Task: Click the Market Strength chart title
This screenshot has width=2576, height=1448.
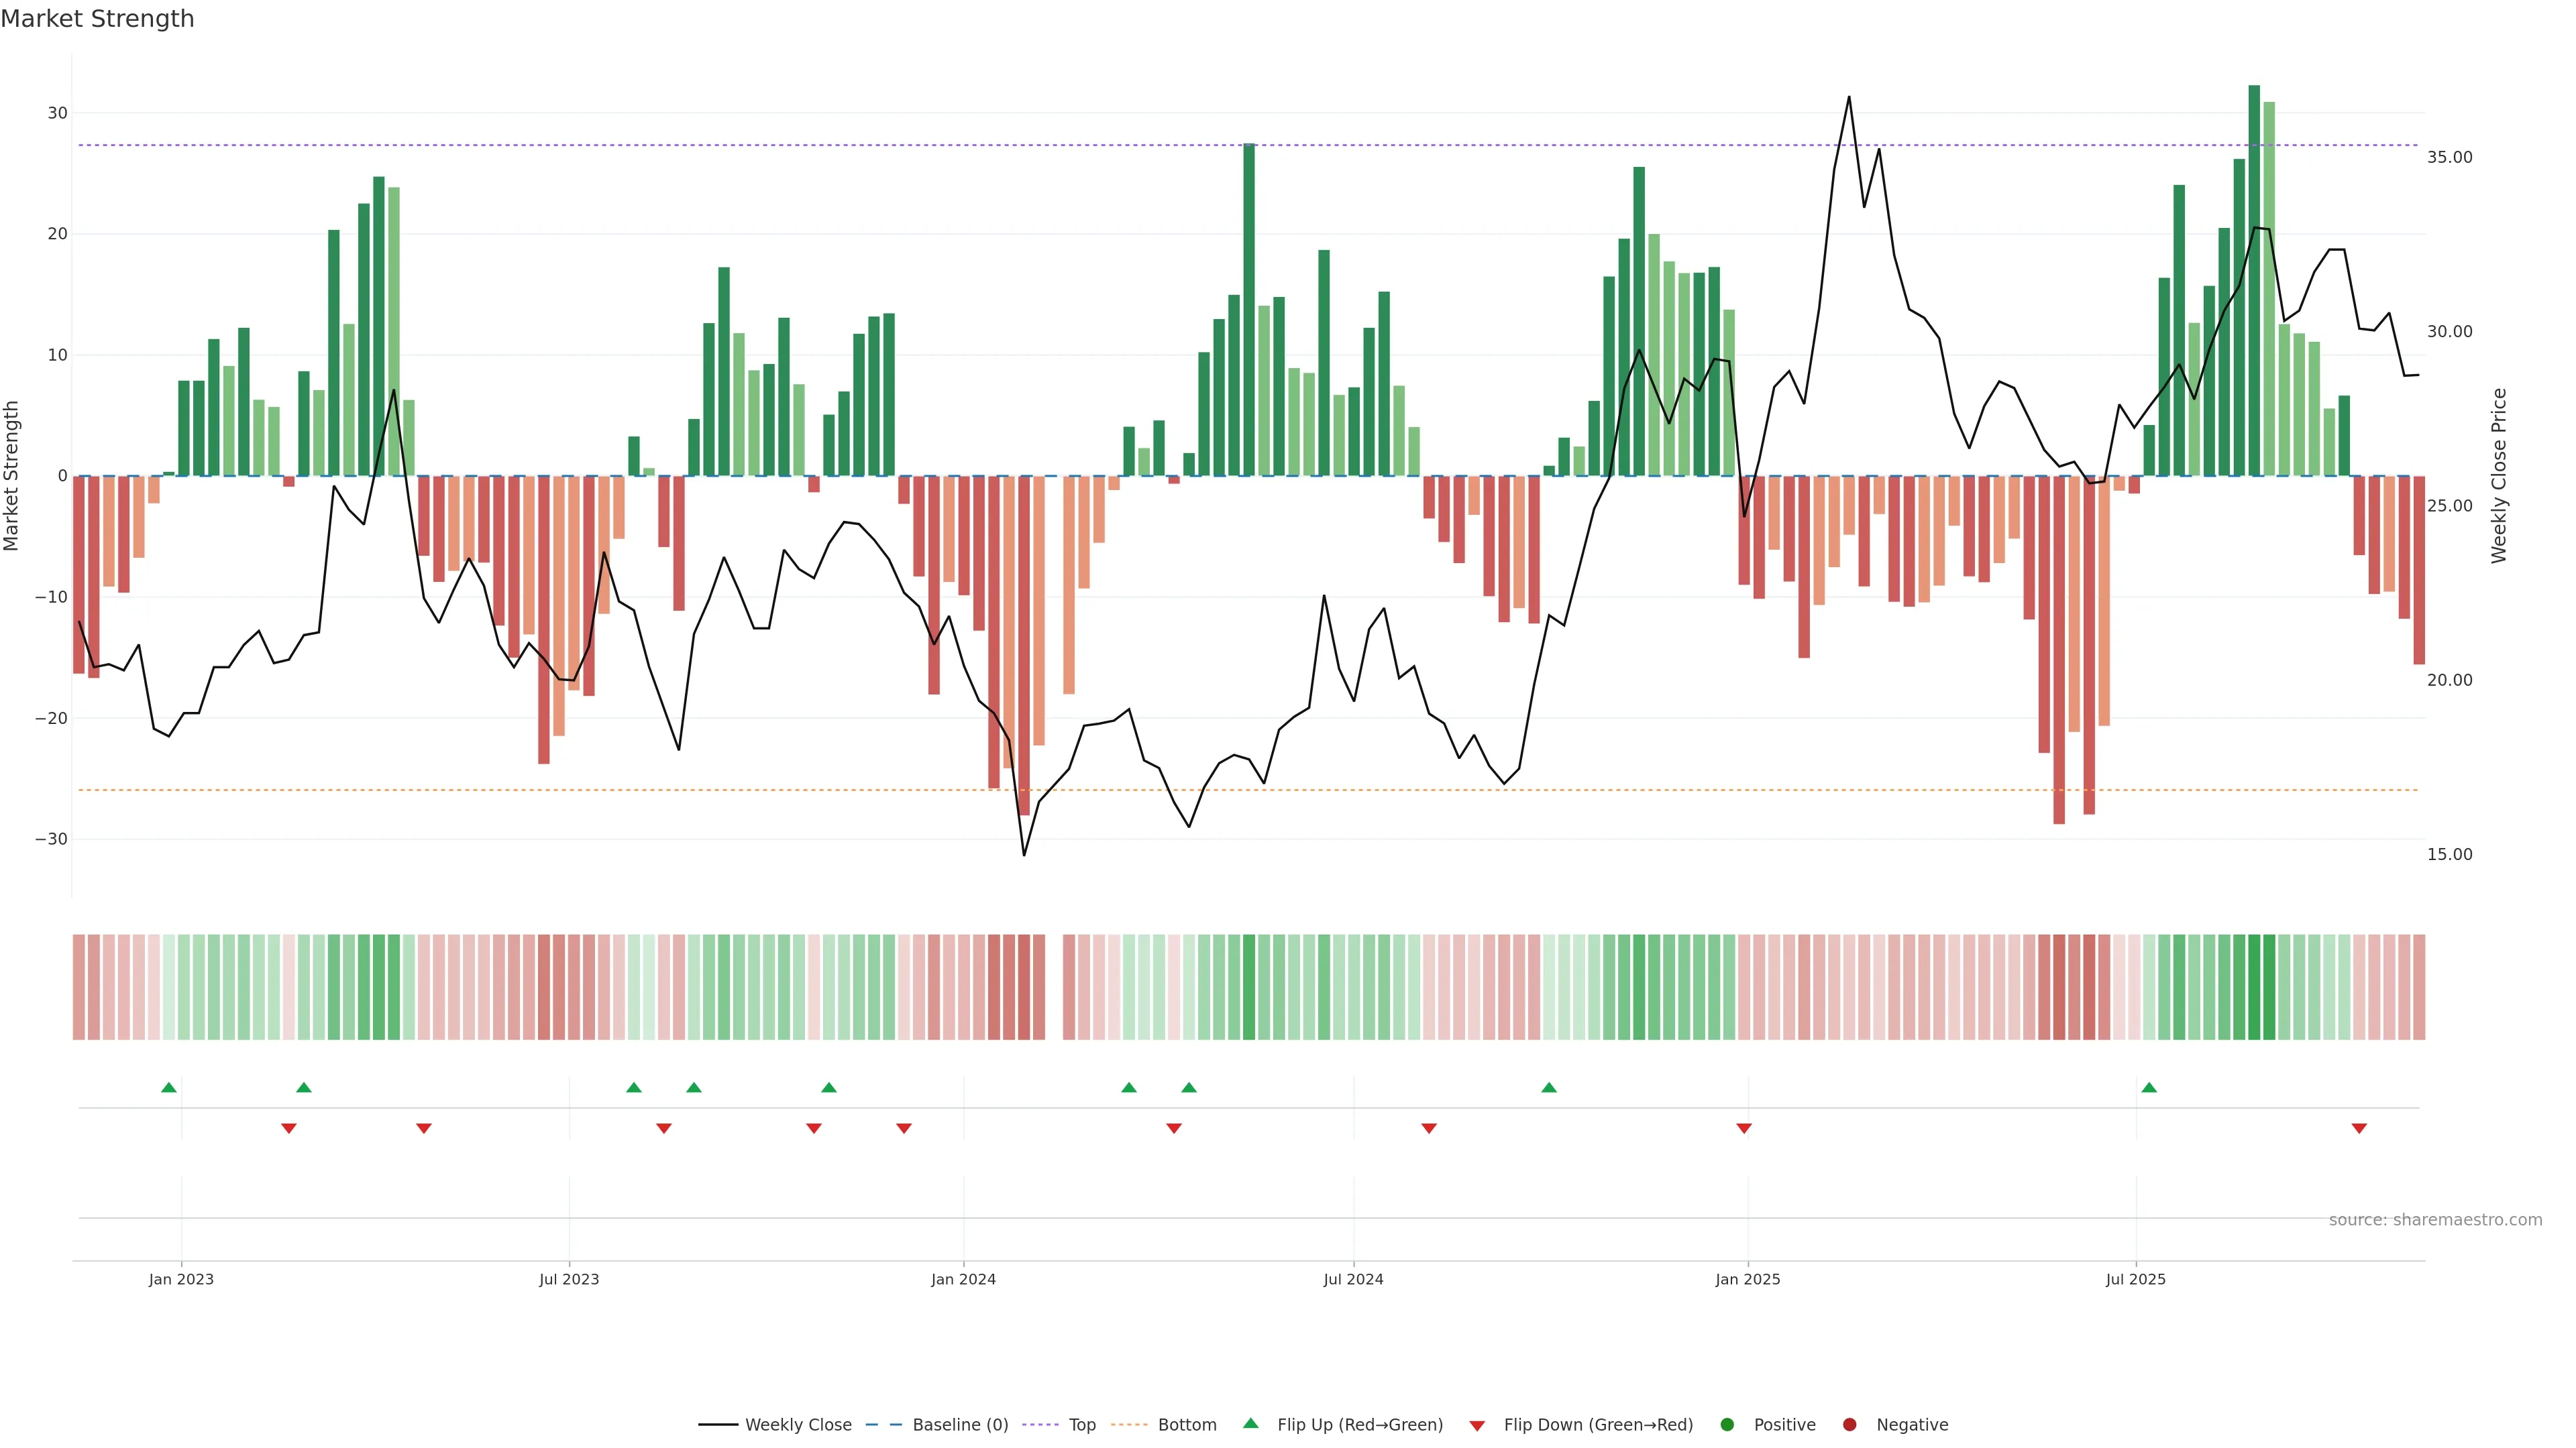Action: 97,19
